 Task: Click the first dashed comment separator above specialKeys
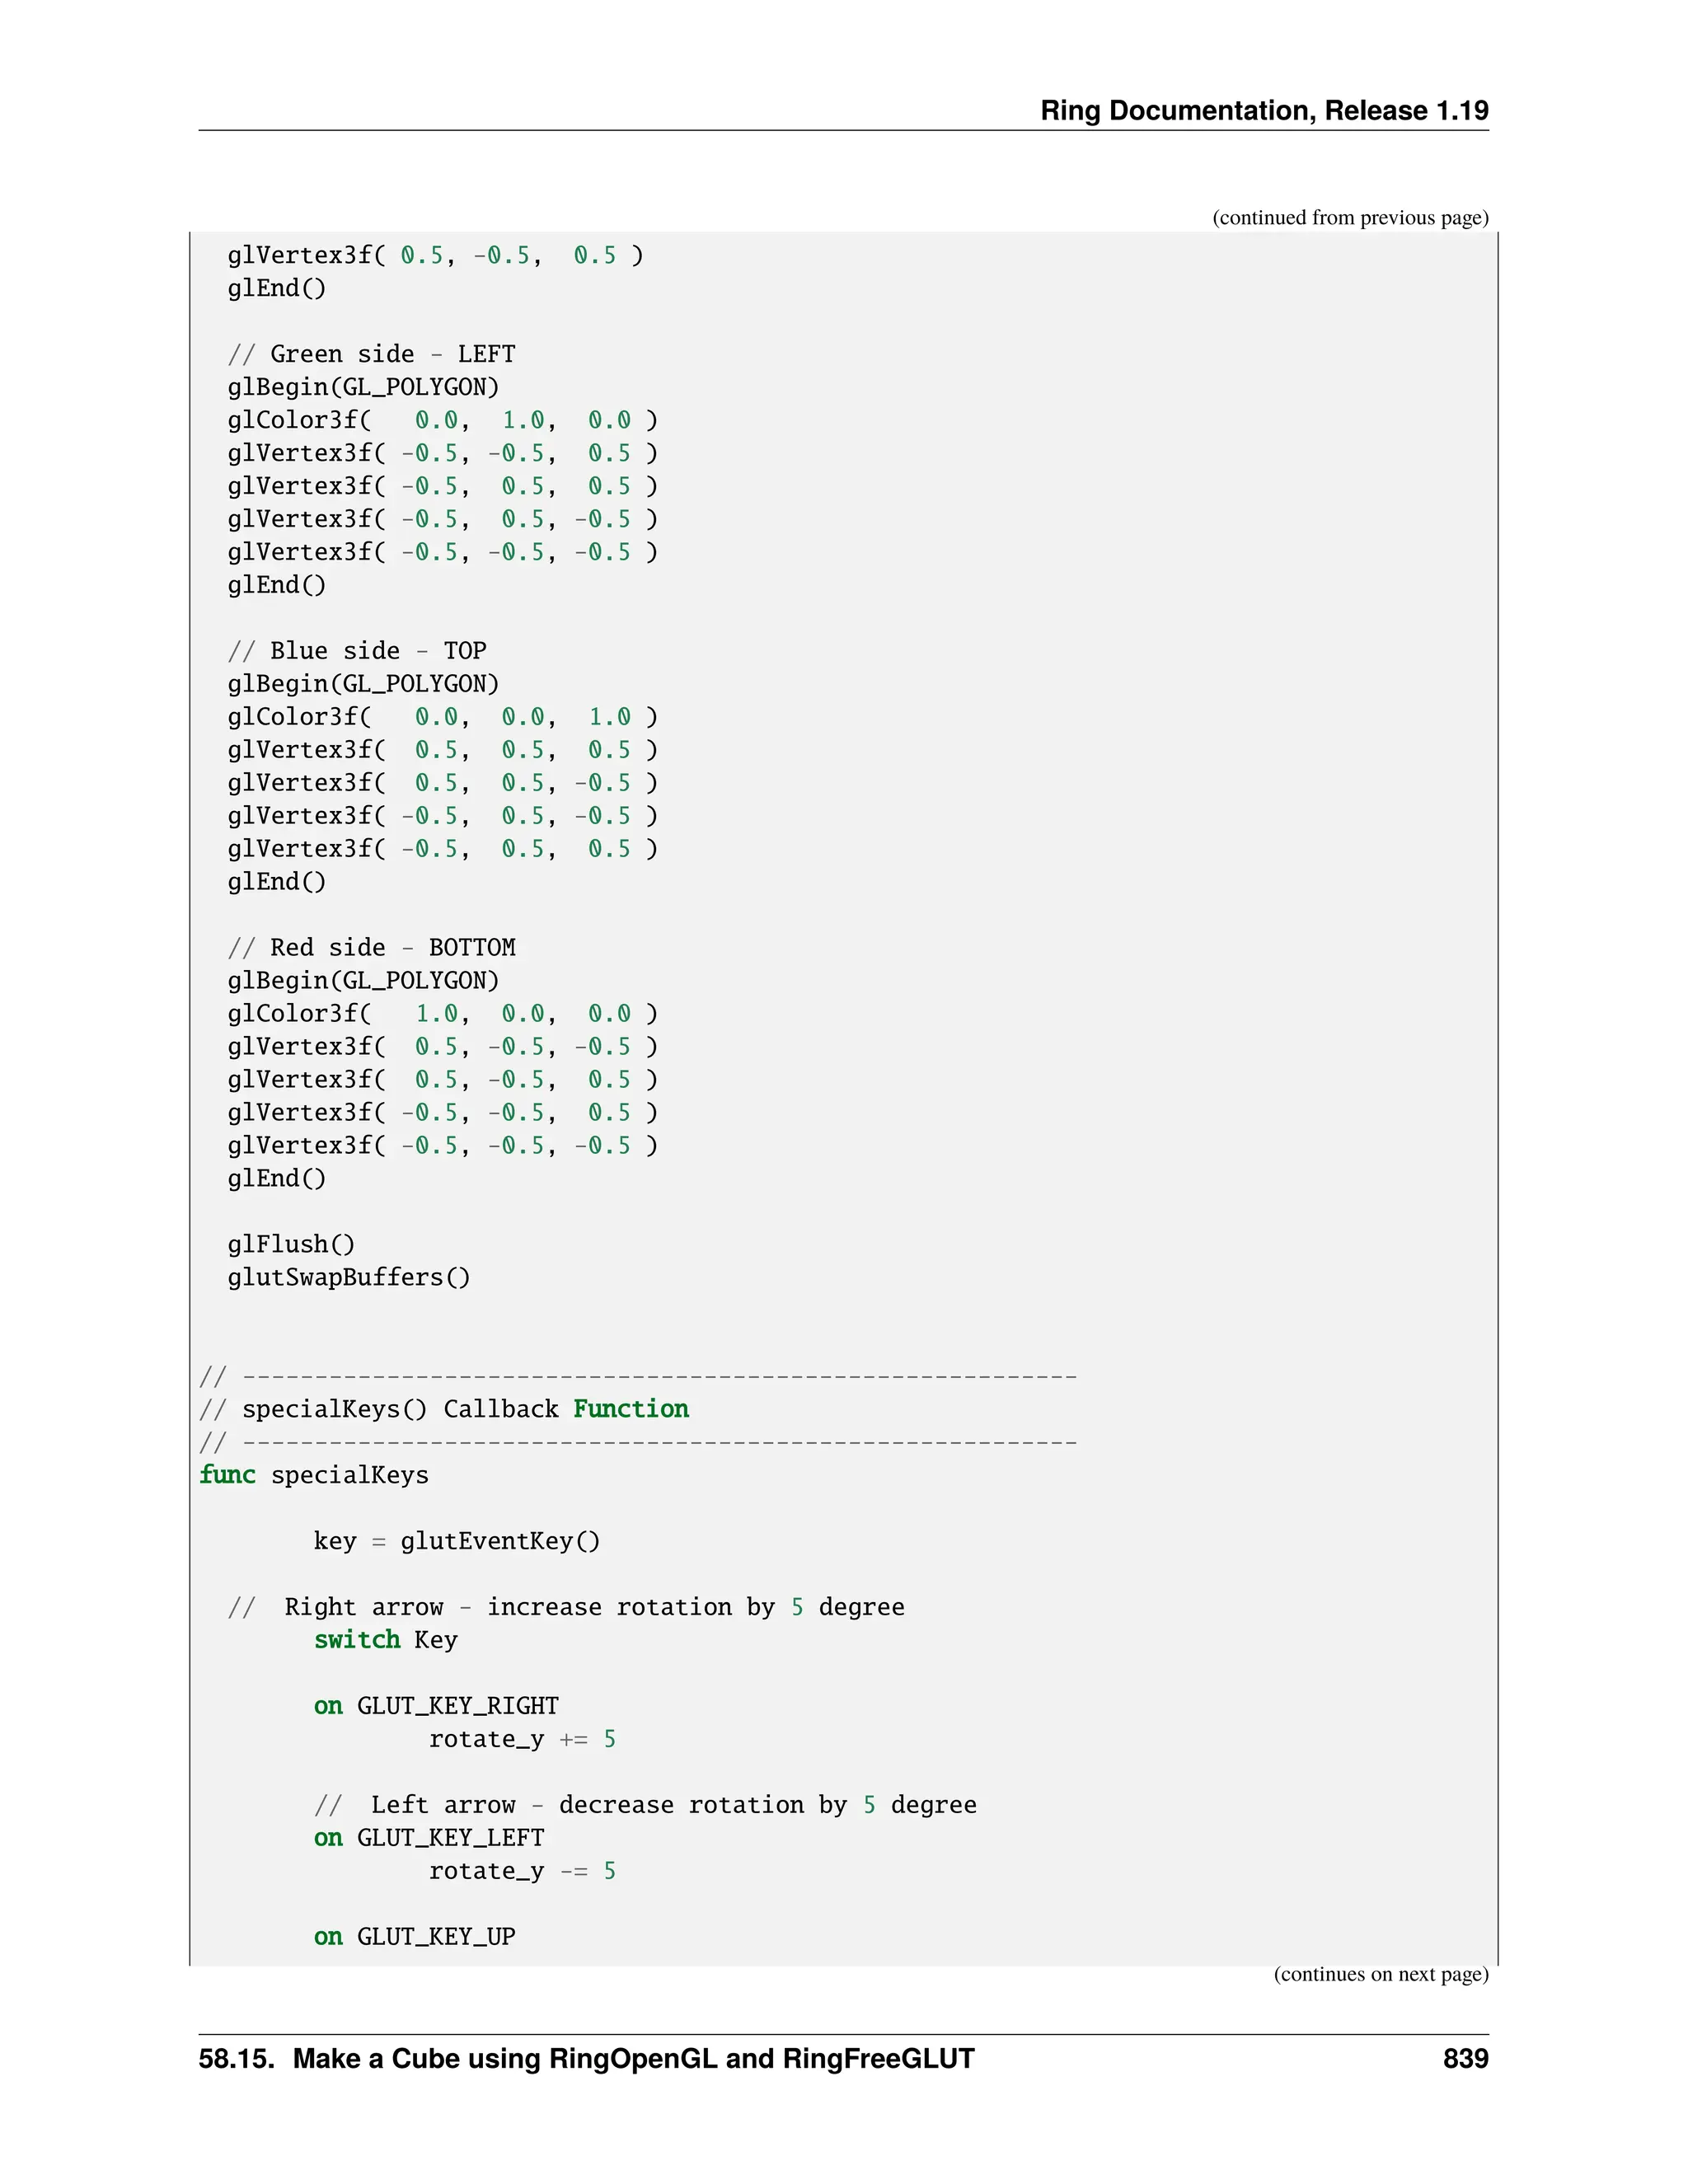638,1377
